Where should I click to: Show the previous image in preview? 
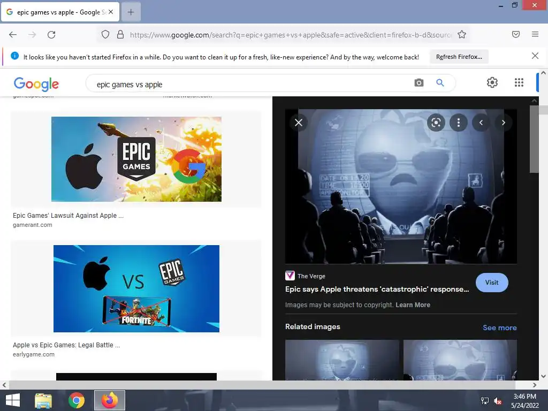481,123
